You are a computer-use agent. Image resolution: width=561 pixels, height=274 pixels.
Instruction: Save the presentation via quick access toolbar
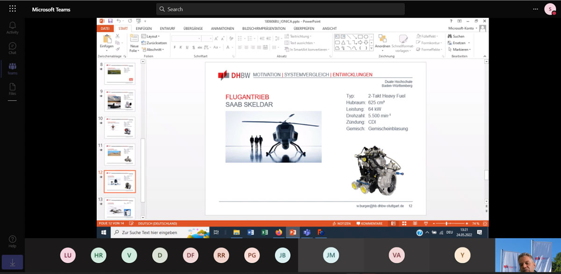pyautogui.click(x=110, y=21)
